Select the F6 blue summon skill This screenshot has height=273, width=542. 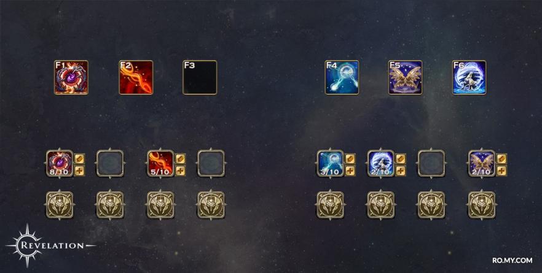(x=469, y=77)
